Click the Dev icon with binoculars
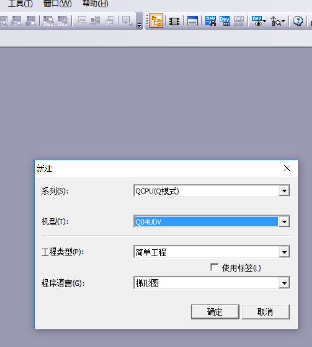Screen dimensions: 312x347 coord(210,21)
